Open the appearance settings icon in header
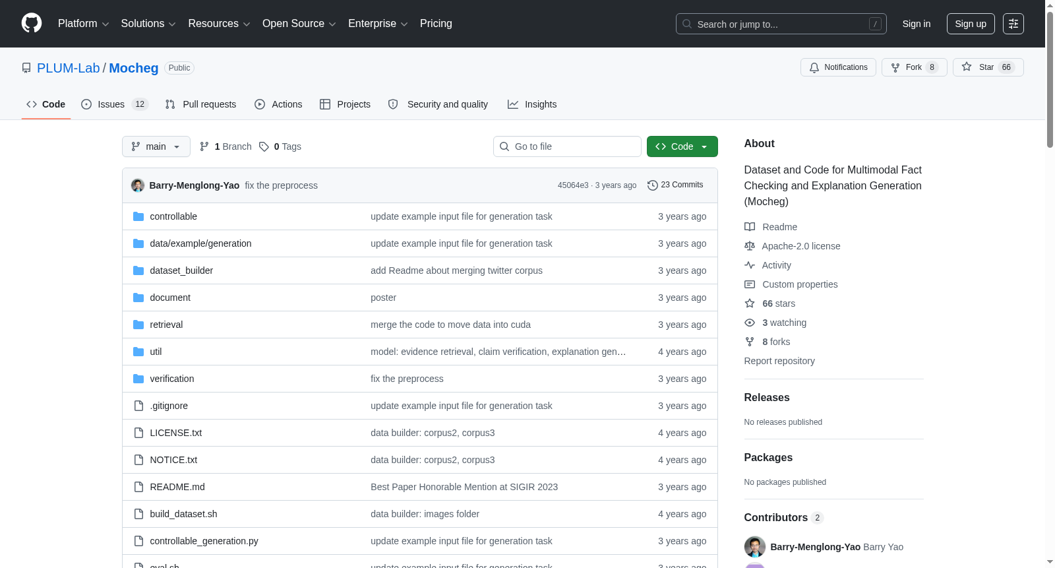The height and width of the screenshot is (568, 1055). click(1013, 24)
